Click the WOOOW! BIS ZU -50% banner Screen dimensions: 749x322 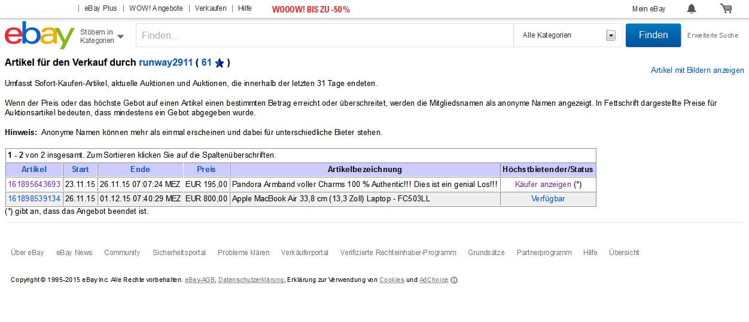(311, 9)
